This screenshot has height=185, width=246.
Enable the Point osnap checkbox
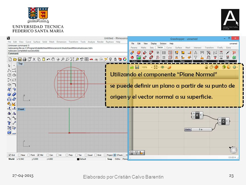tap(29, 155)
